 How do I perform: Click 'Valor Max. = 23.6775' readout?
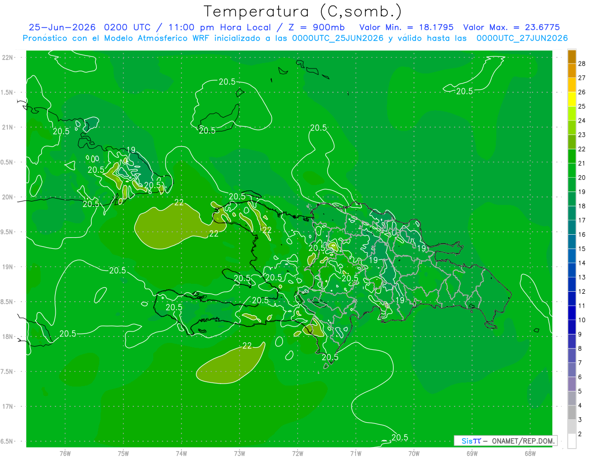pyautogui.click(x=512, y=27)
